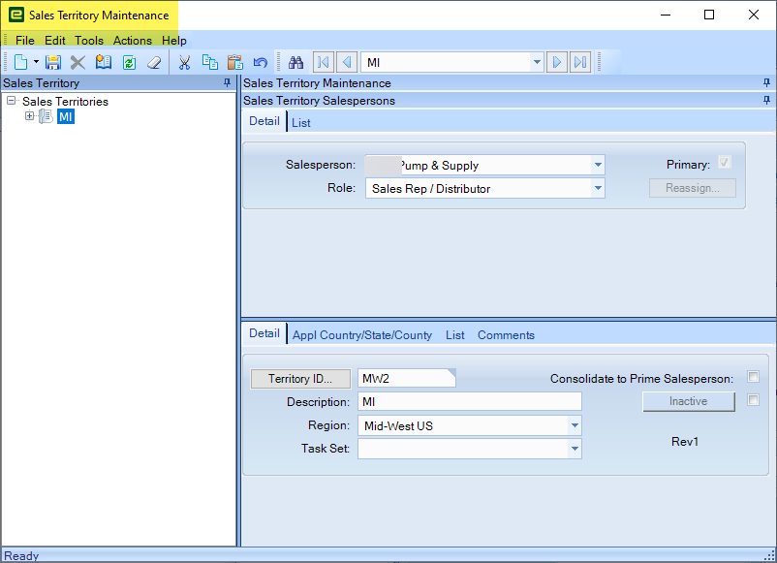This screenshot has width=777, height=563.
Task: Click the green Refresh toolbar icon
Action: point(129,62)
